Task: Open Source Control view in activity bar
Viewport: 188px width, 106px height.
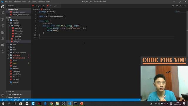Action: [x=3, y=19]
